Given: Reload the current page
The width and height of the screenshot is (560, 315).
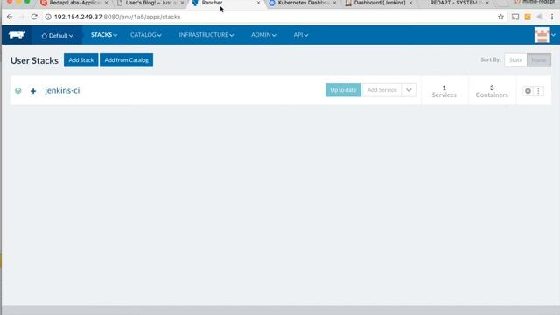Looking at the screenshot, I should click(34, 17).
